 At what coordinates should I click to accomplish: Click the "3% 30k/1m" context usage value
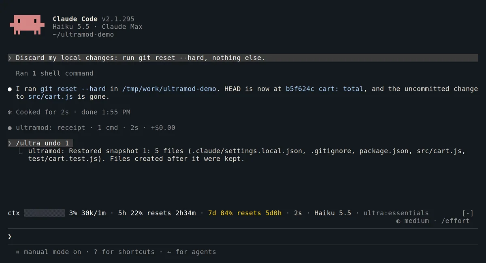[87, 213]
